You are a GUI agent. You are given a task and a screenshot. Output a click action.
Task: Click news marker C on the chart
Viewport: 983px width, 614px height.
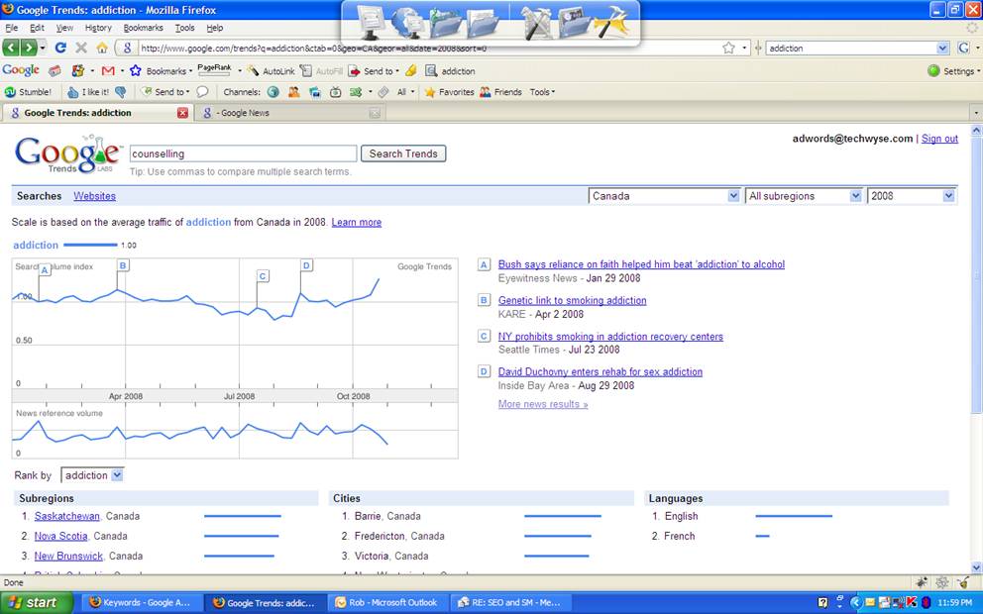pyautogui.click(x=263, y=276)
